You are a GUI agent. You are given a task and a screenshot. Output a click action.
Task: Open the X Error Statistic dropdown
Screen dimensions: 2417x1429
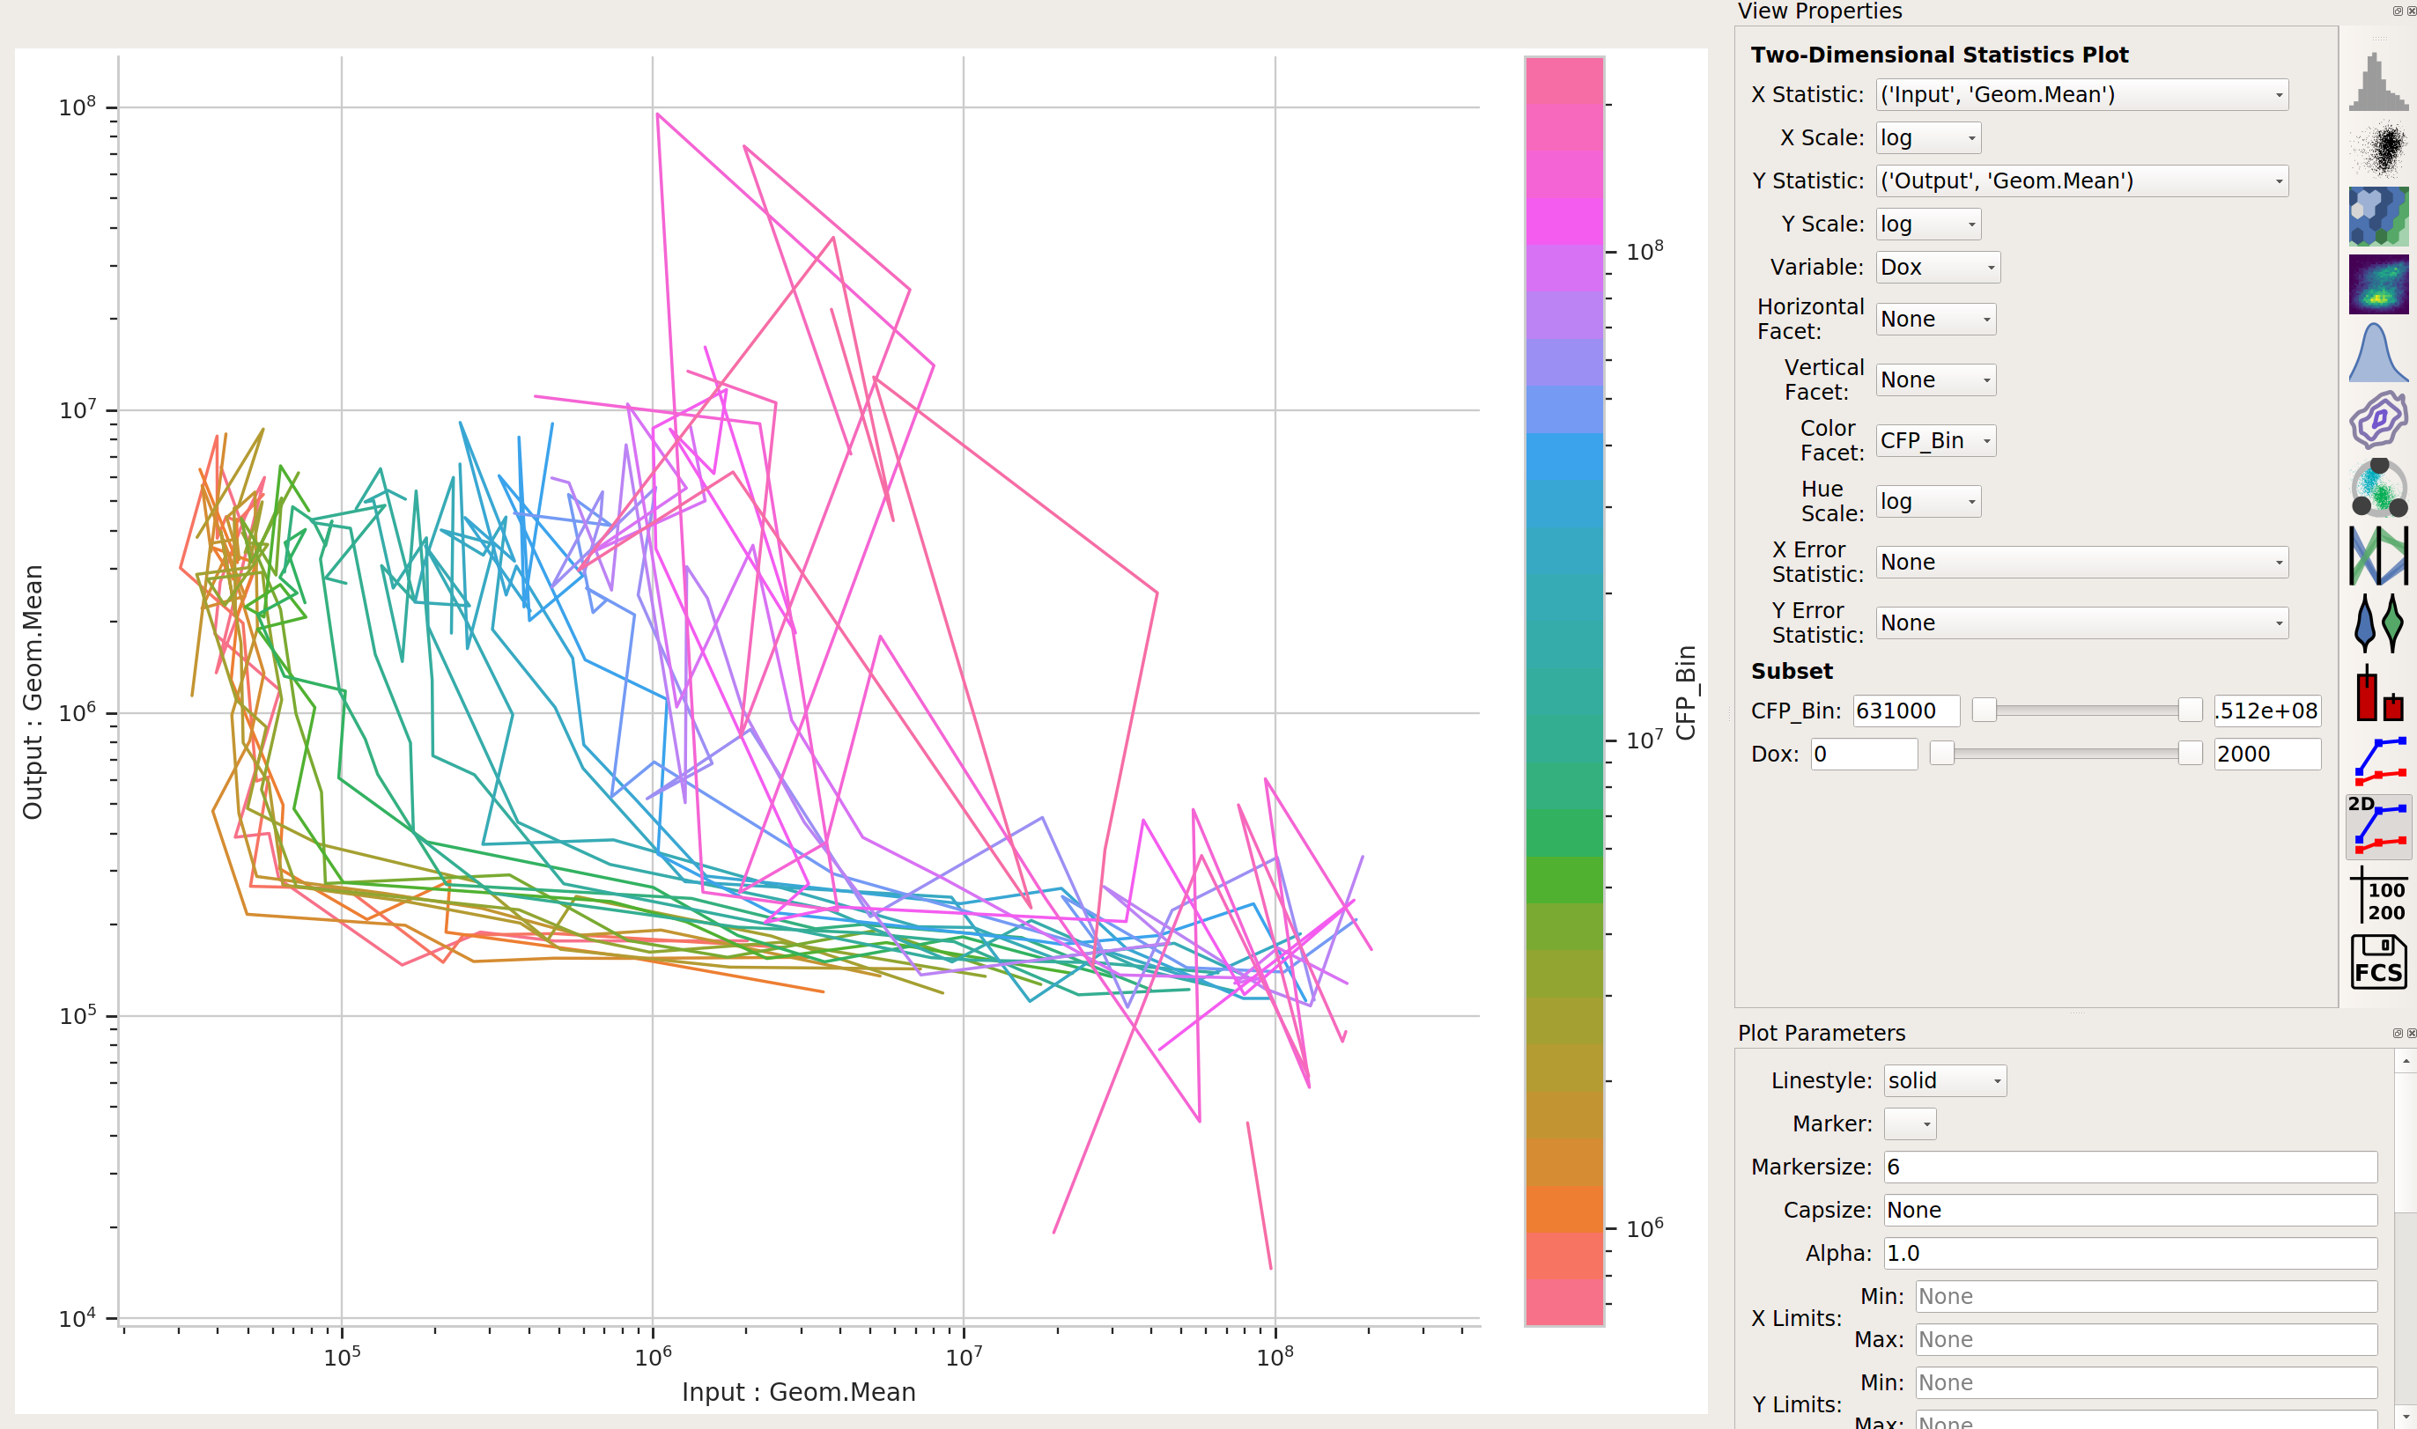pos(2081,563)
